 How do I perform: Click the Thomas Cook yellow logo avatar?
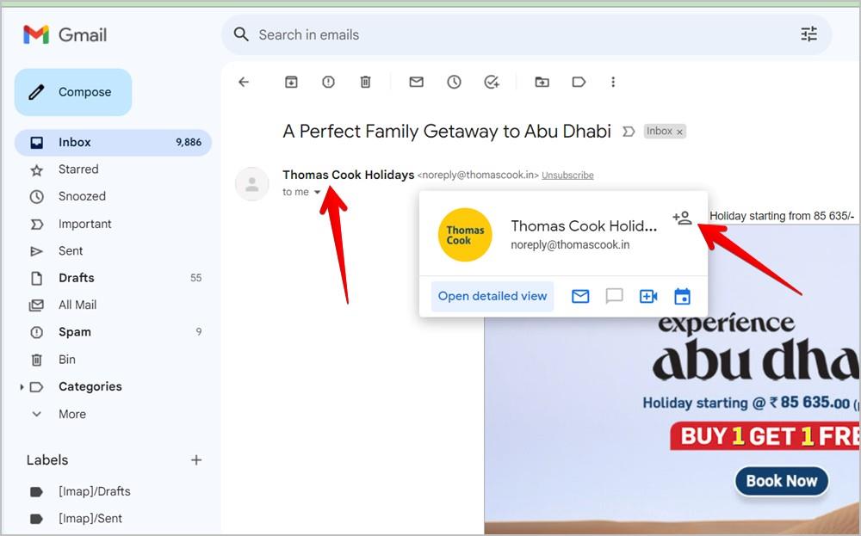click(x=465, y=235)
